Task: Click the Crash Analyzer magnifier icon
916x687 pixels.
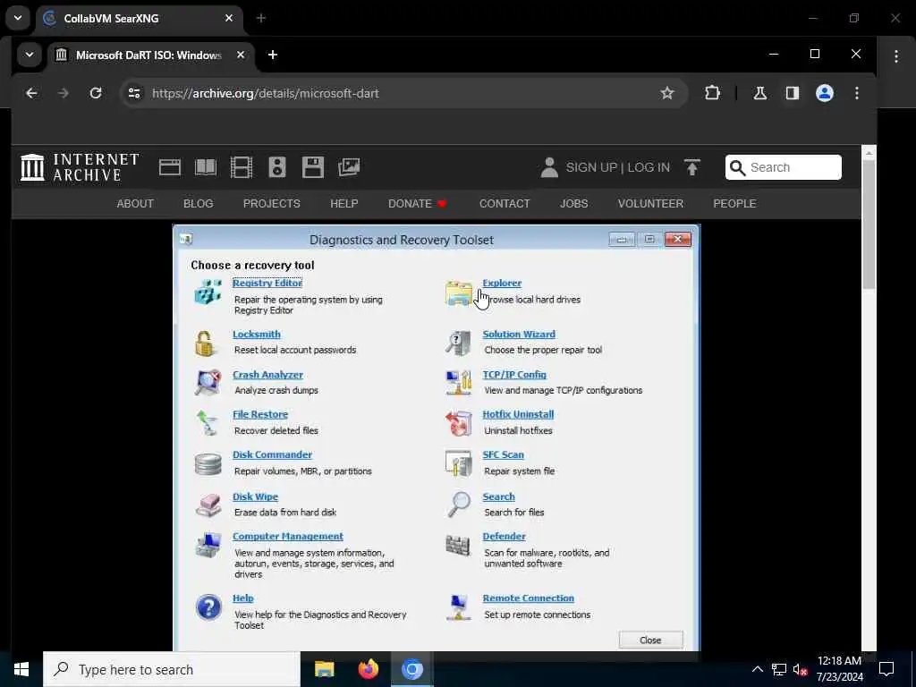Action: 208,382
